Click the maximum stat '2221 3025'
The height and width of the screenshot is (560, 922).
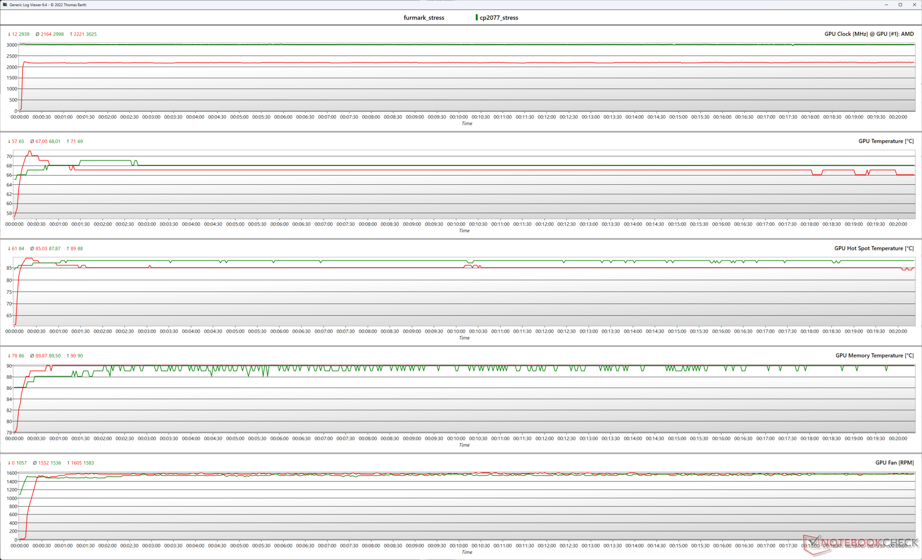coord(83,34)
